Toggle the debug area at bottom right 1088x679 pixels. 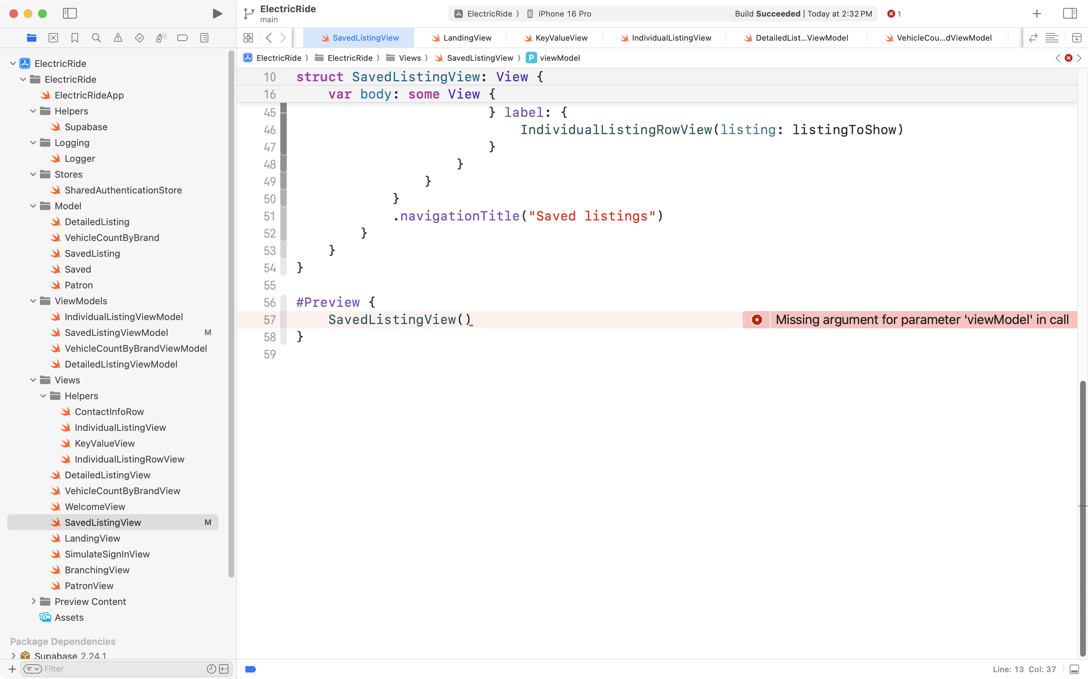click(x=1074, y=669)
